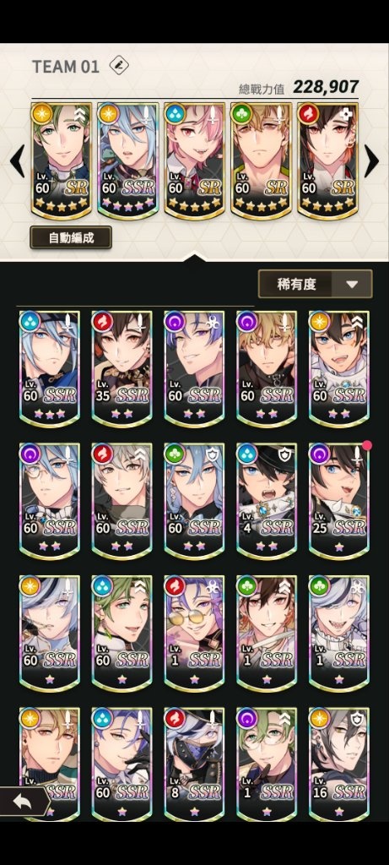Open the 稀有度 sort dropdown
Viewport: 389px width, 865px height.
316,284
